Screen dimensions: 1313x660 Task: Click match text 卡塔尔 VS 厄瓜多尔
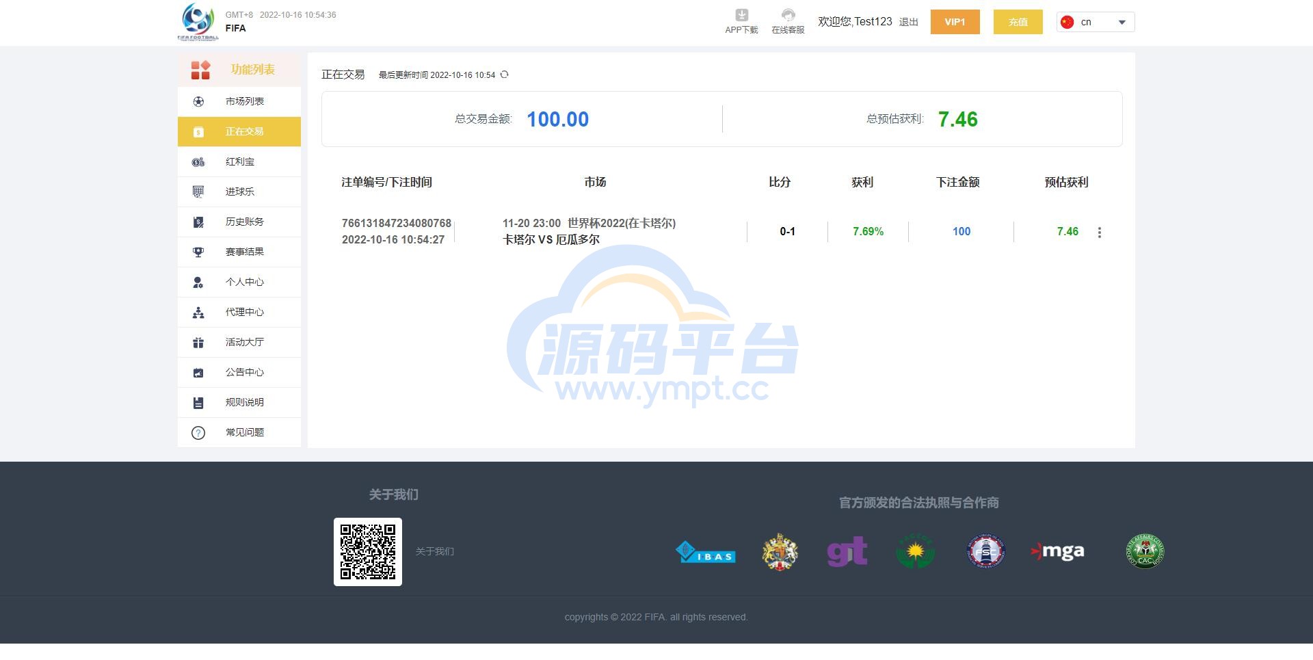(551, 239)
